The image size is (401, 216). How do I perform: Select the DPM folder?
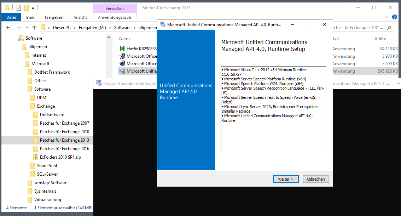42,98
